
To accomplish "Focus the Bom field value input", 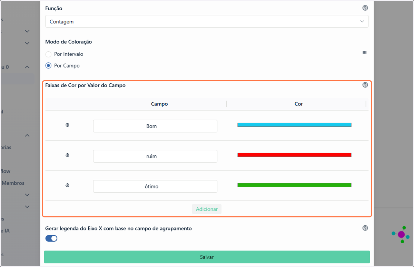I will point(155,126).
